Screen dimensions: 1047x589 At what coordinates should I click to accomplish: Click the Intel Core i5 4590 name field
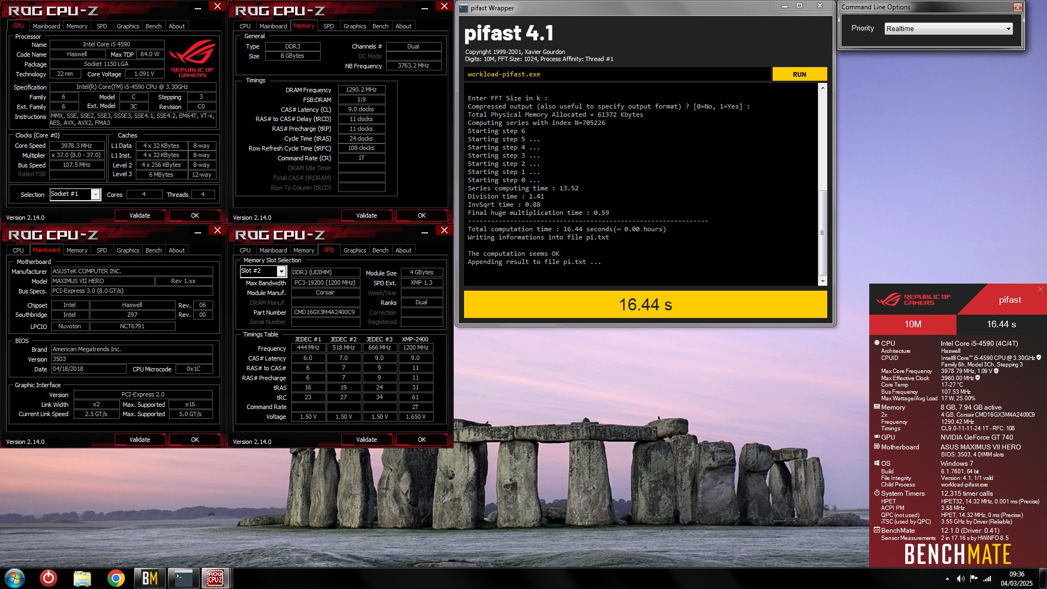point(107,44)
